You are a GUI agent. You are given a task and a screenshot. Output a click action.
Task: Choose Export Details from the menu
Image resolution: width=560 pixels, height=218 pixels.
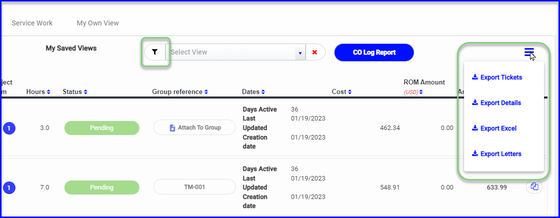(497, 103)
